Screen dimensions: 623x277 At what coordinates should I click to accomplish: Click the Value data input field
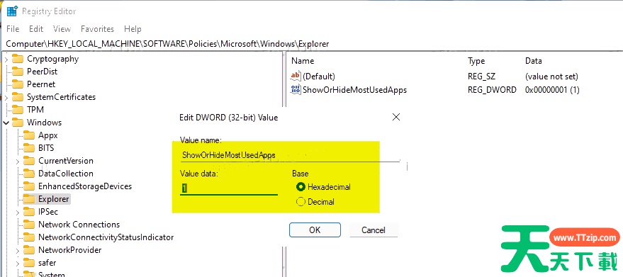pos(229,188)
